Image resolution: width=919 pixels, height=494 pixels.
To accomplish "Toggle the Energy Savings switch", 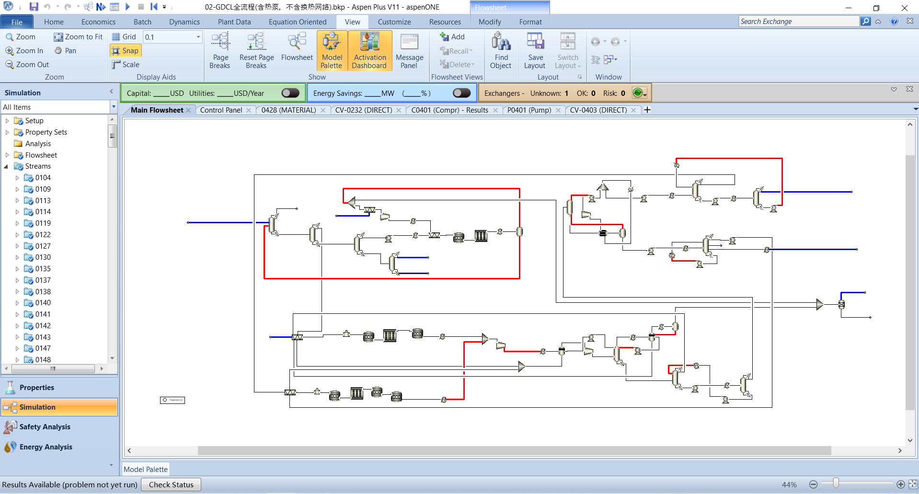I will 462,93.
